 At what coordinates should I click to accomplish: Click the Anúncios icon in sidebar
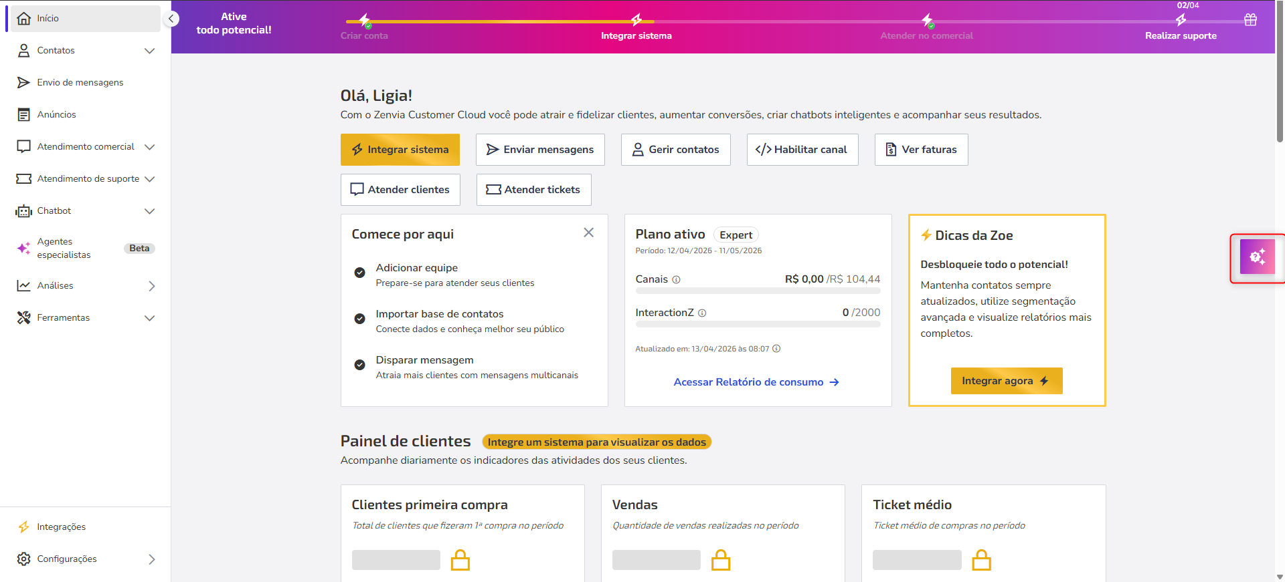24,114
